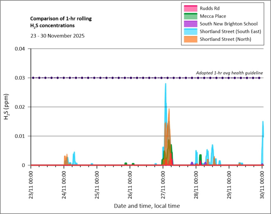Click the Shortland Street (South East) blue swatch

[x=189, y=31]
